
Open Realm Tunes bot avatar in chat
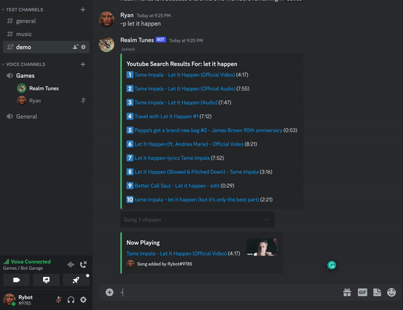[x=106, y=44]
